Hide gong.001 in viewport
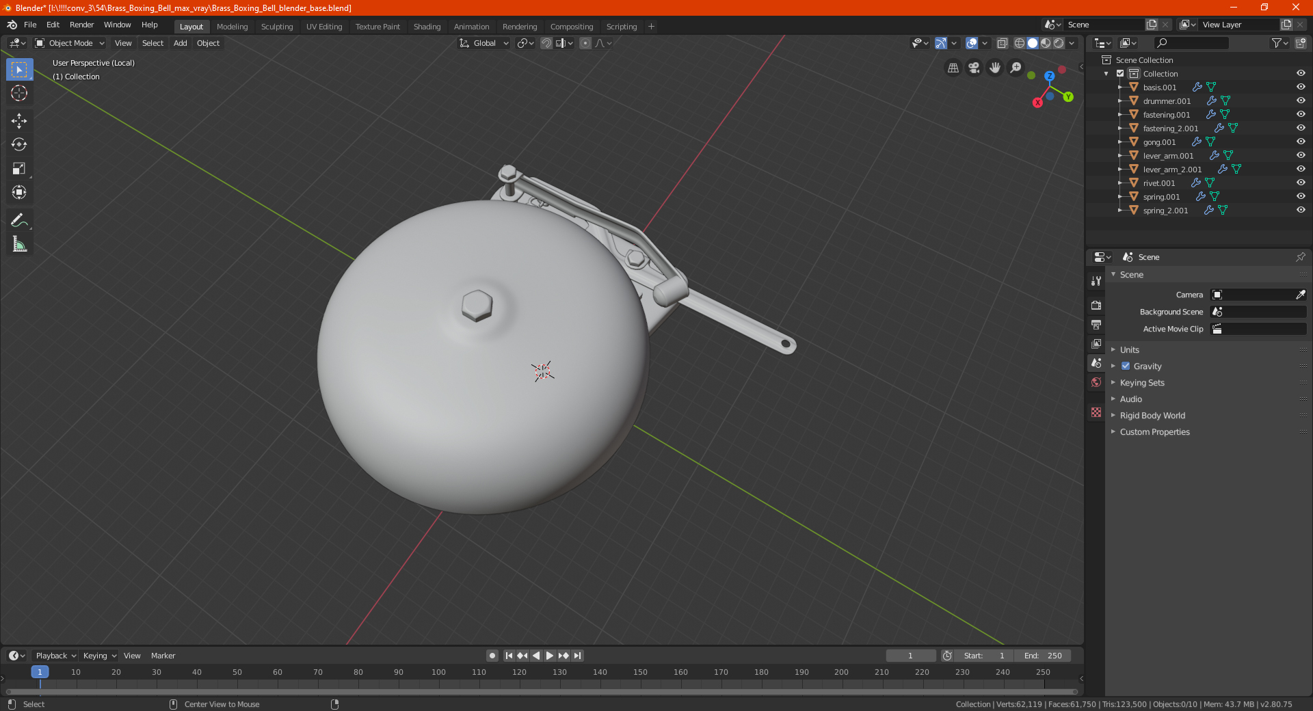 click(x=1301, y=142)
